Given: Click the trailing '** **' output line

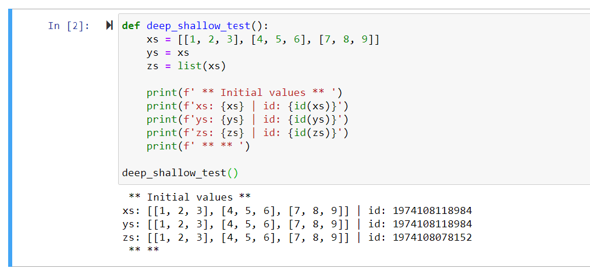Looking at the screenshot, I should [143, 250].
